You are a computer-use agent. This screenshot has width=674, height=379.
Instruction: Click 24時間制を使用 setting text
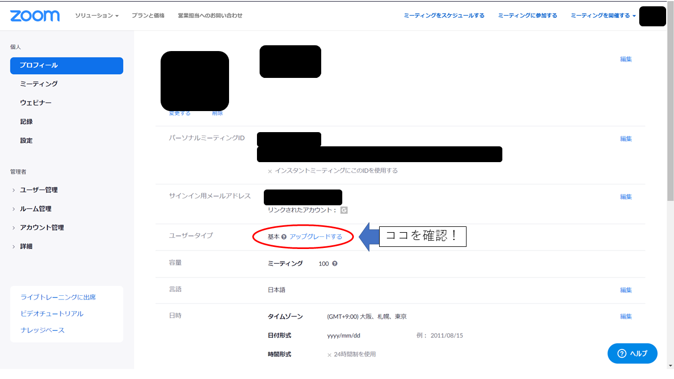355,354
